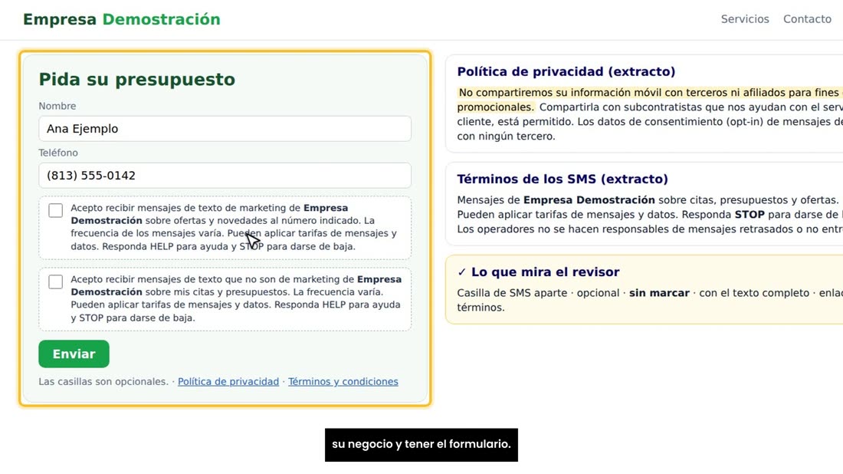Click the subtitle 'su negocio y tener el formulario.'
This screenshot has height=474, width=843.
(421, 444)
